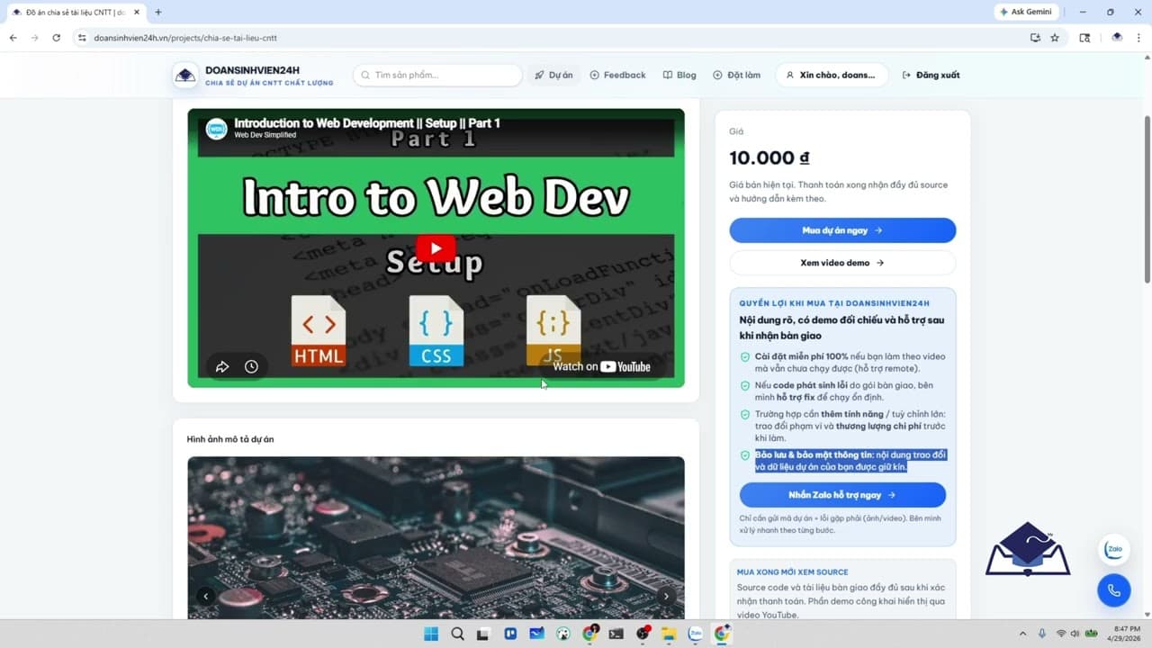Click the Google Lens search icon in toolbar

pos(1084,38)
